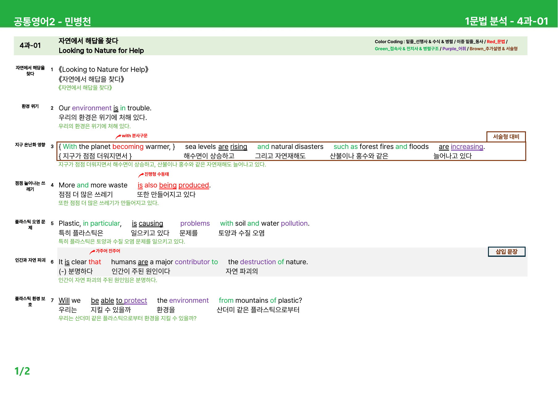The image size is (558, 394).
Task: Click the page number '1/2'
Action: (22, 371)
